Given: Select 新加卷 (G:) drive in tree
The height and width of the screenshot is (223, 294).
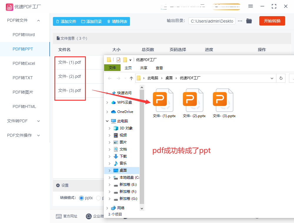Looking at the screenshot, I should click(126, 198).
